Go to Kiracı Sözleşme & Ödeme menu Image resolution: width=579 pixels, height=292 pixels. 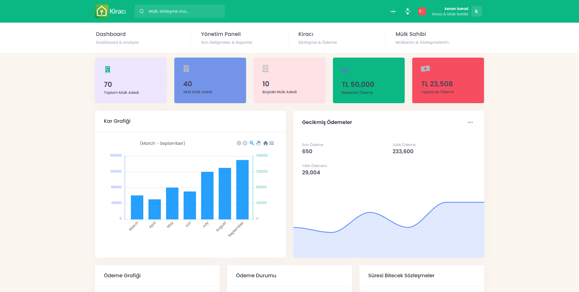click(317, 37)
